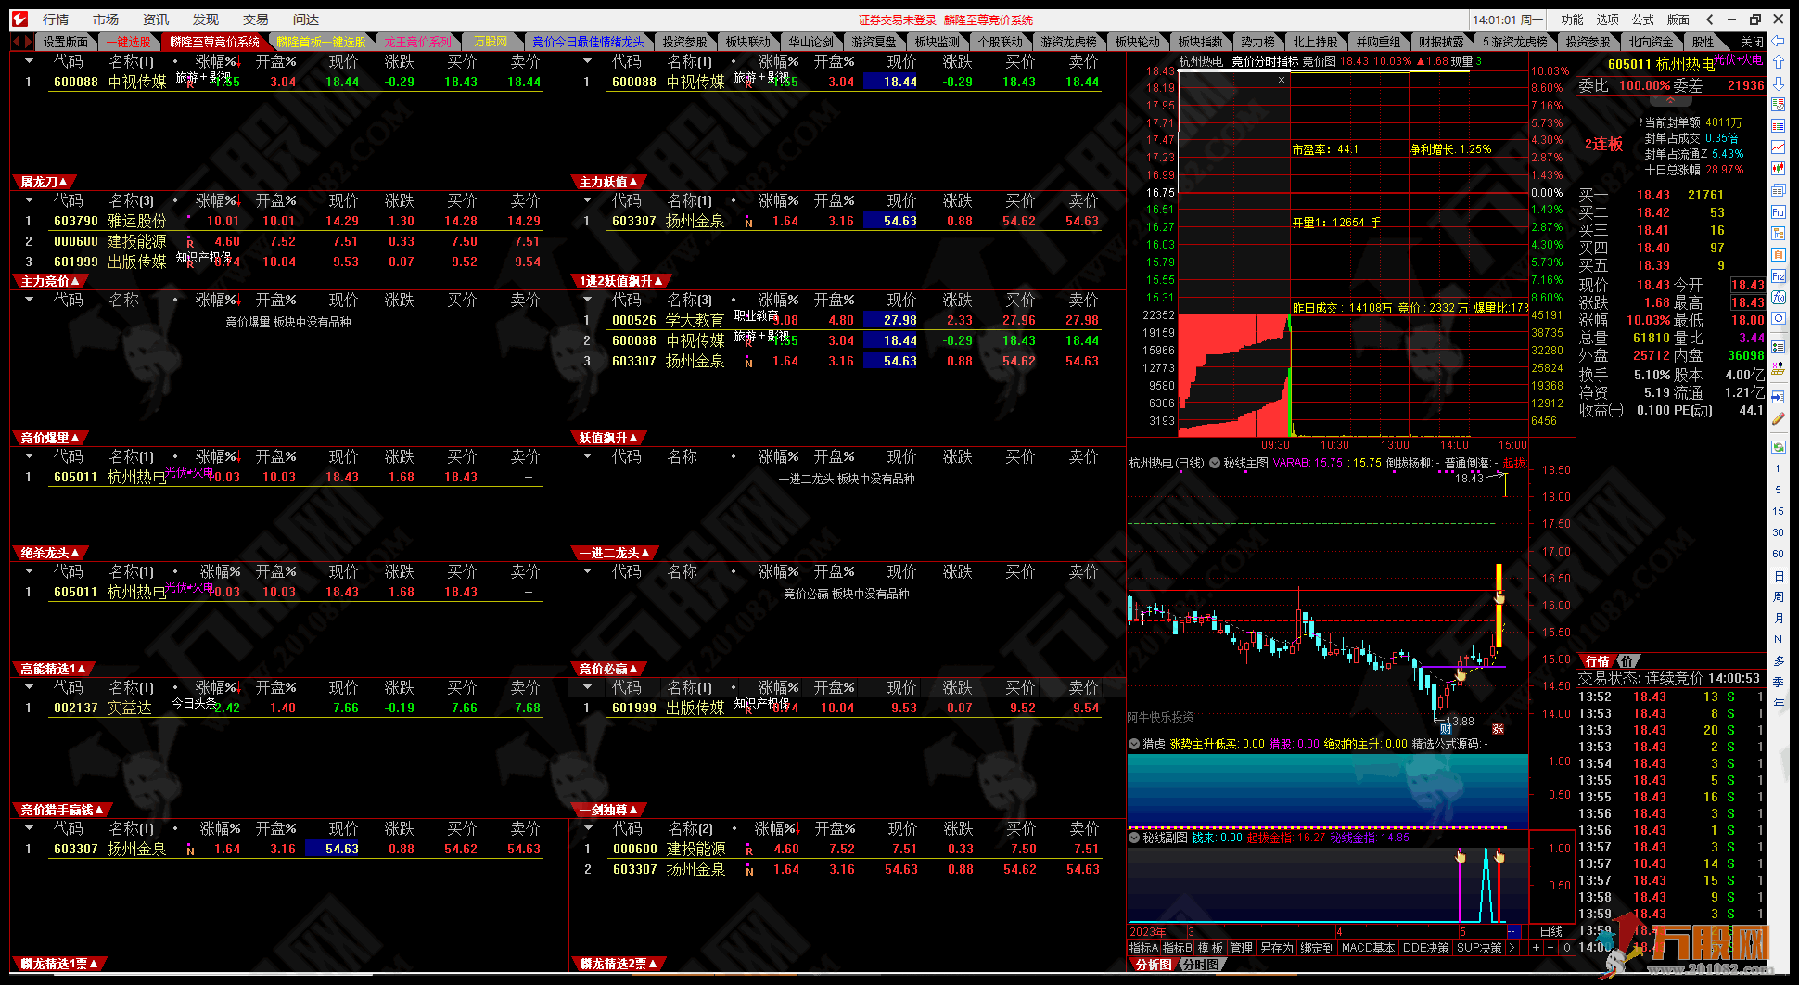Toggle the 秘线主图 indicator circle button
The width and height of the screenshot is (1799, 985).
point(1214,463)
